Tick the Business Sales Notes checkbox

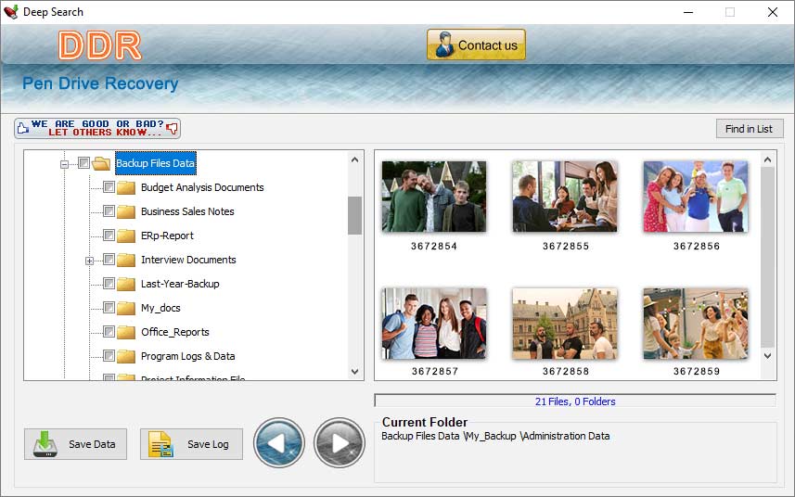109,210
